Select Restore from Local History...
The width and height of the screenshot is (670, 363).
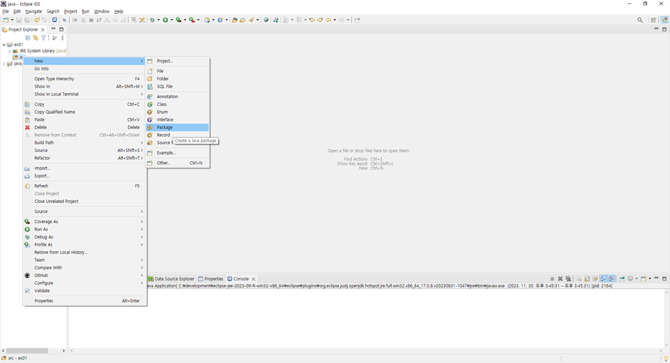tap(84, 252)
